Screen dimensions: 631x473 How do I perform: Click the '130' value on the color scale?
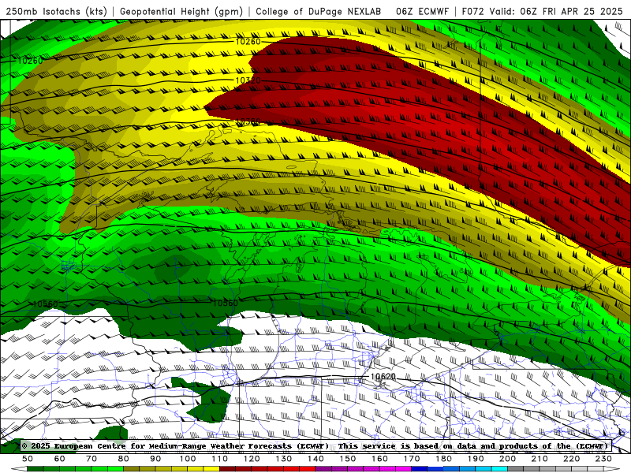[x=283, y=459]
